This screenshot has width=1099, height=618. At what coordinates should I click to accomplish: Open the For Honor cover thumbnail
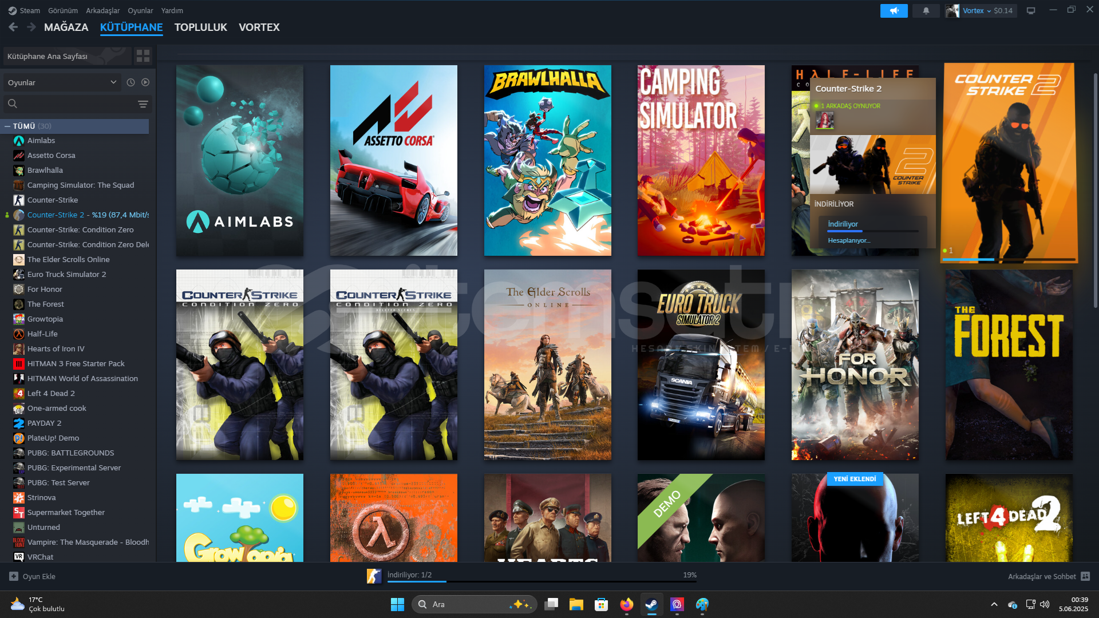tap(855, 365)
